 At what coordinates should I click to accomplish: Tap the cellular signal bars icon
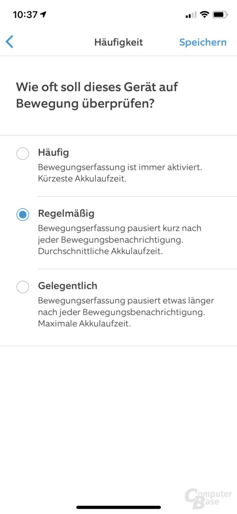pyautogui.click(x=191, y=15)
